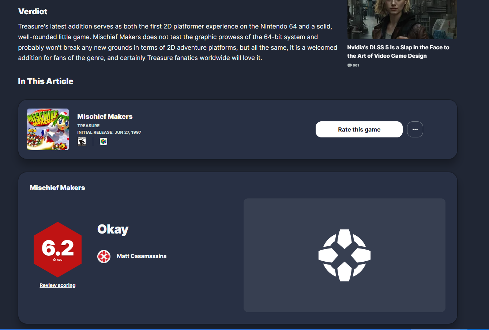Click the Initial Release Jun 27, 1997 text
This screenshot has height=330, width=489.
click(109, 132)
